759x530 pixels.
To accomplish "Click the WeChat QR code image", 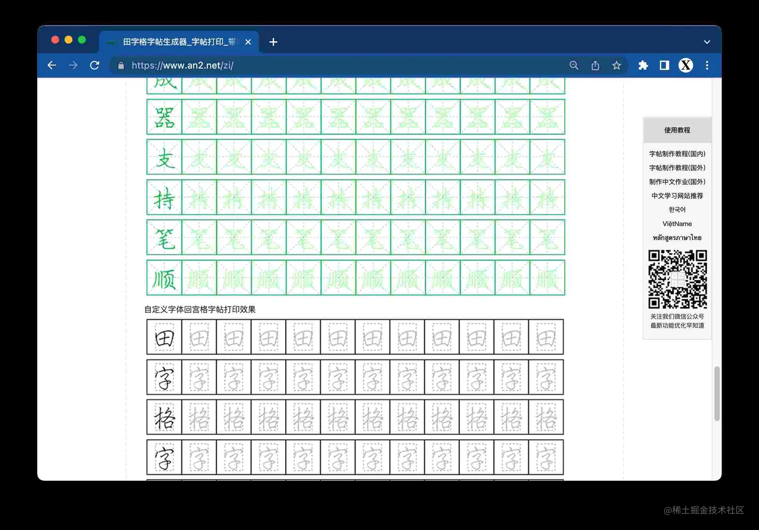I will pos(677,279).
